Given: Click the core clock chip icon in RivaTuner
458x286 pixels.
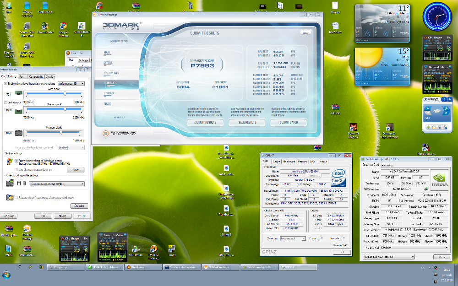Looking at the screenshot, I should click(18, 94).
